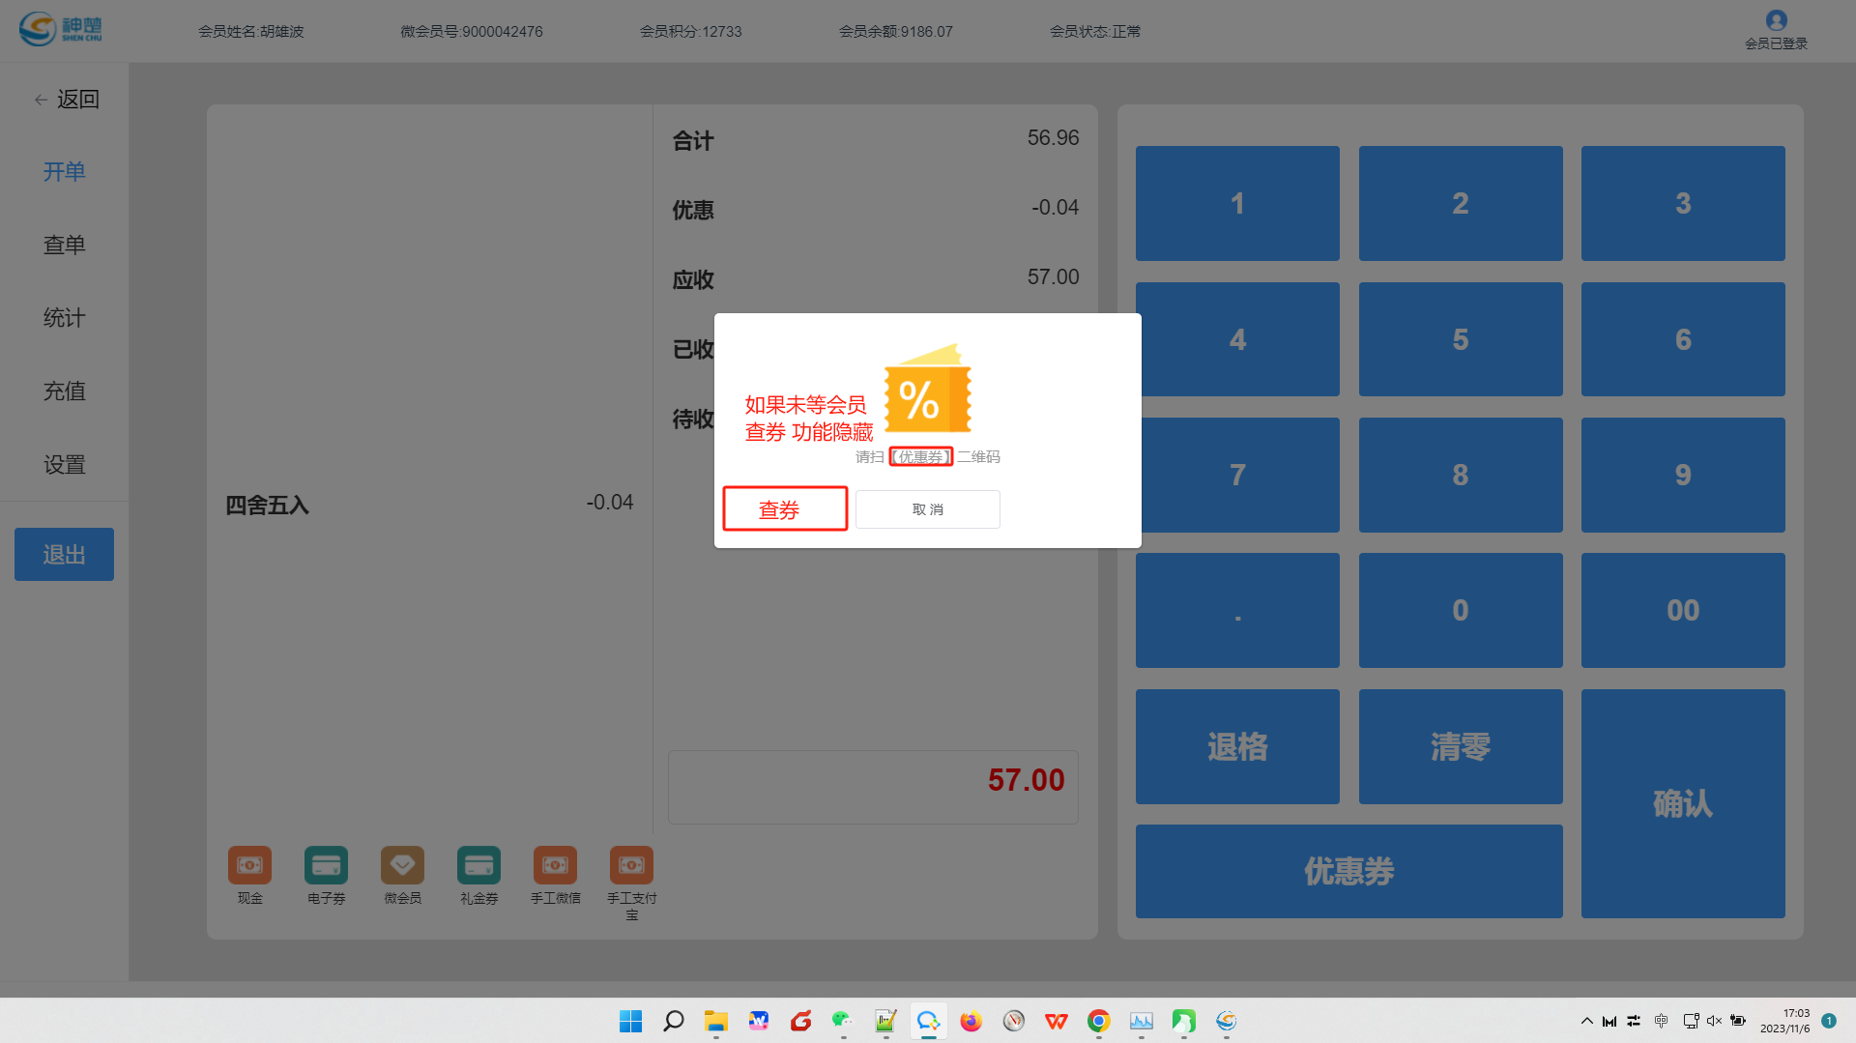Tap keypad digit 1

coord(1237,203)
